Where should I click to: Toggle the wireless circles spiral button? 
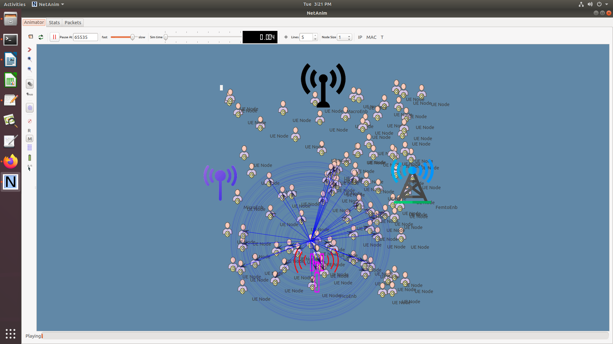(30, 108)
